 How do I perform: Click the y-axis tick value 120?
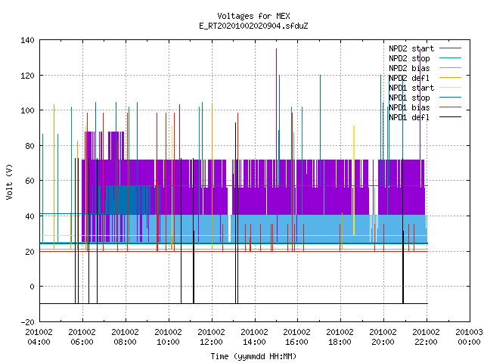pos(27,76)
